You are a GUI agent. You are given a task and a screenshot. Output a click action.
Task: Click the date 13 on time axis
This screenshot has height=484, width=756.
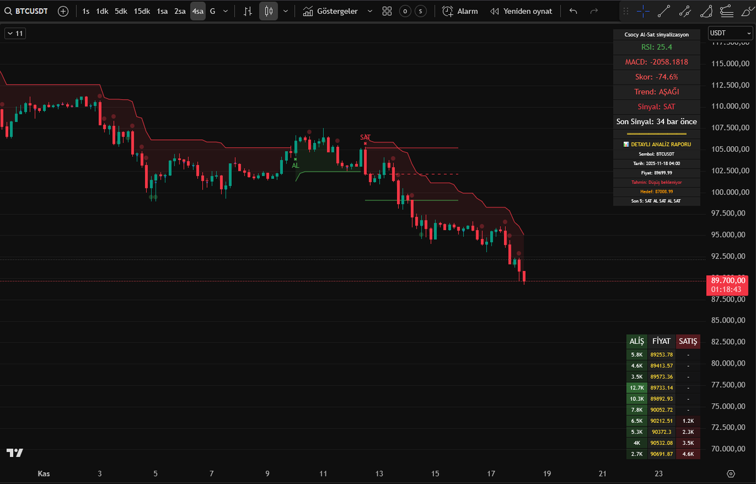coord(379,473)
